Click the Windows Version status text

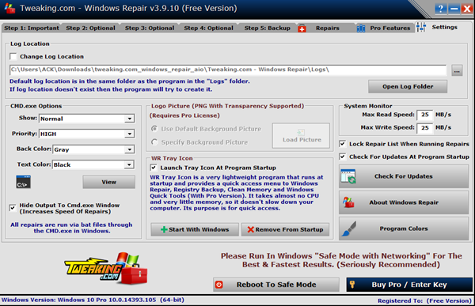tap(93, 300)
